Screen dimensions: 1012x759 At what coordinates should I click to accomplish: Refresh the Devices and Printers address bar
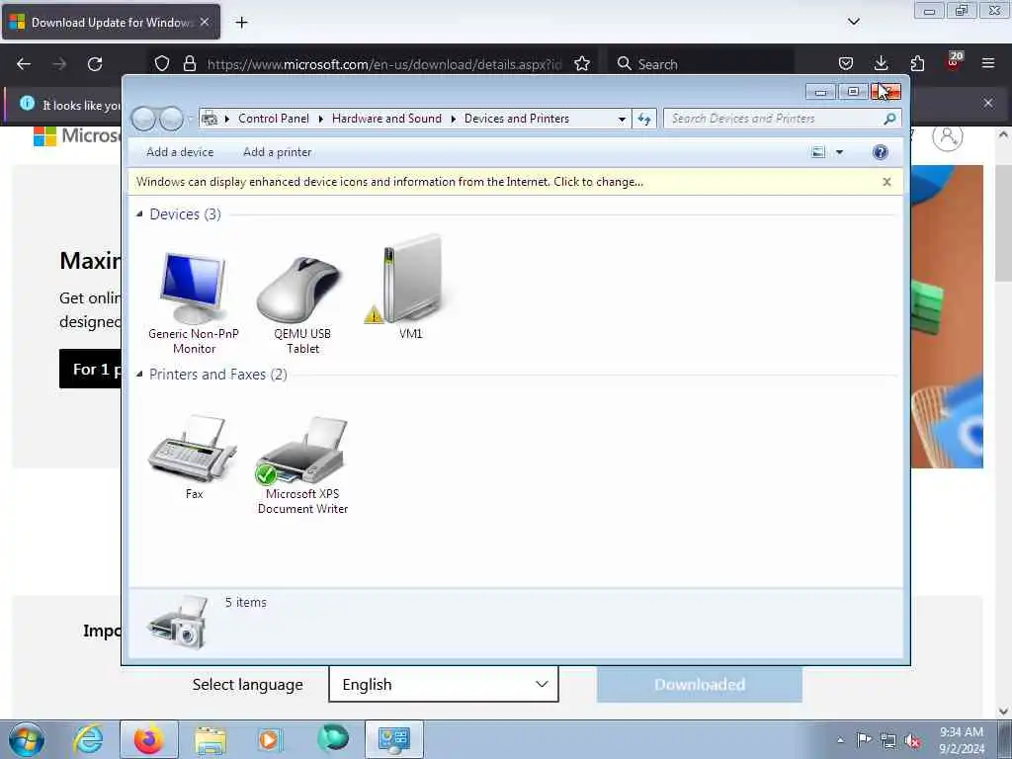(643, 119)
